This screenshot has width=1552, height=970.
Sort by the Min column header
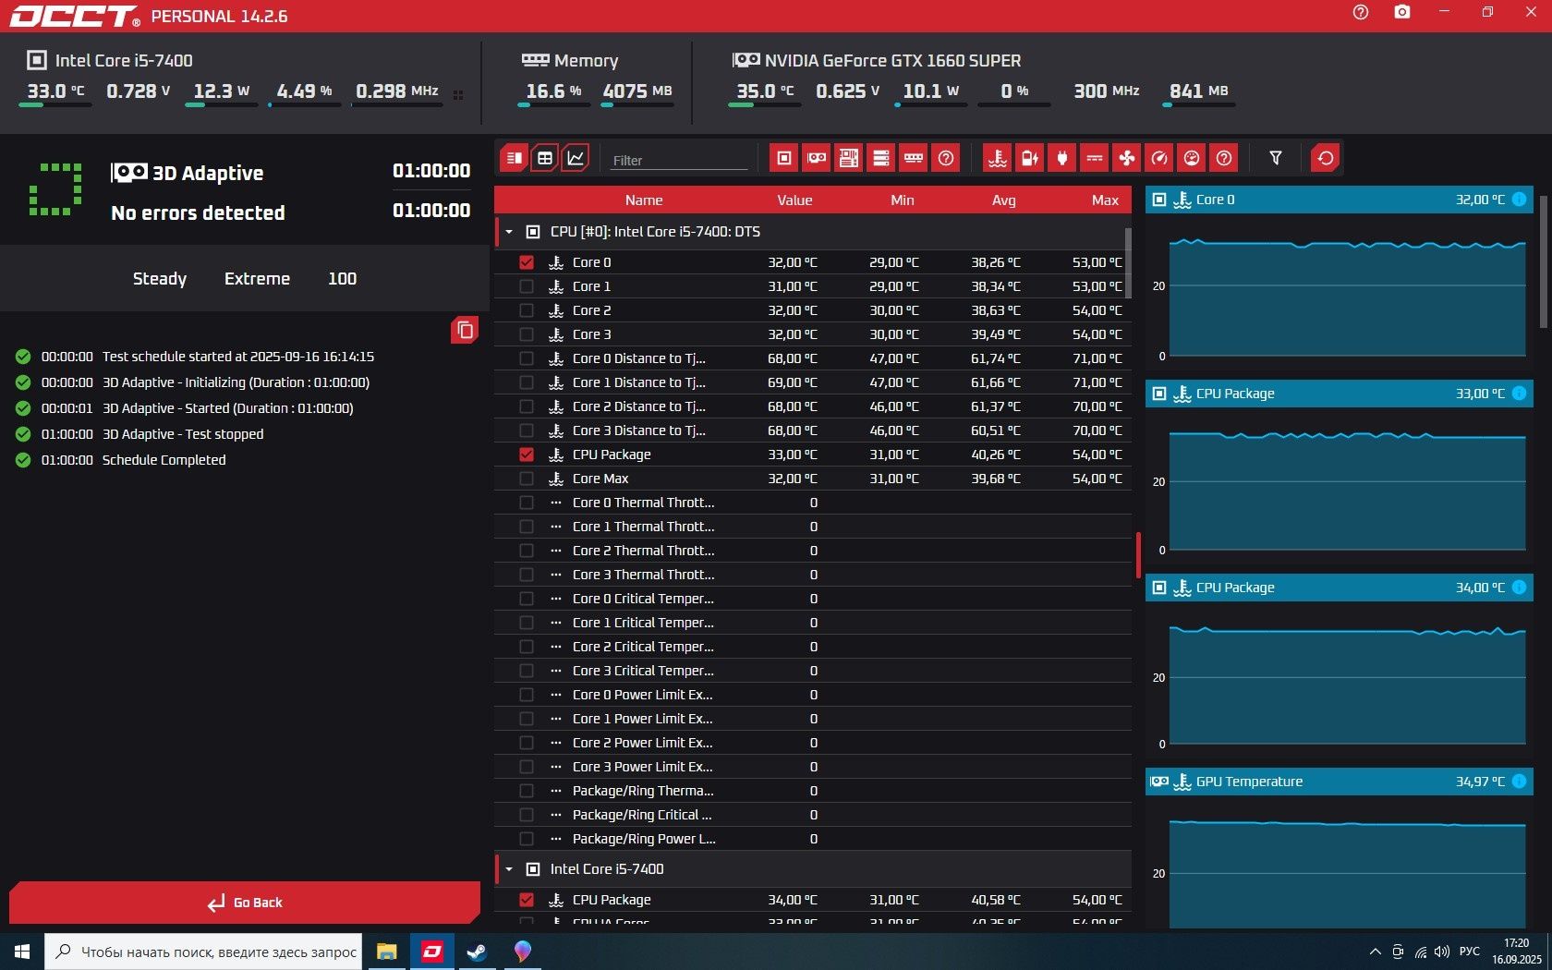coord(903,200)
